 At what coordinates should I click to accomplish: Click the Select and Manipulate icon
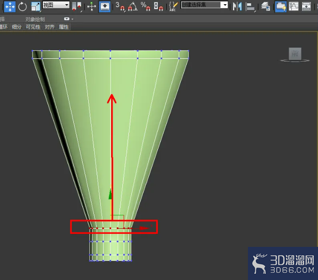point(92,7)
